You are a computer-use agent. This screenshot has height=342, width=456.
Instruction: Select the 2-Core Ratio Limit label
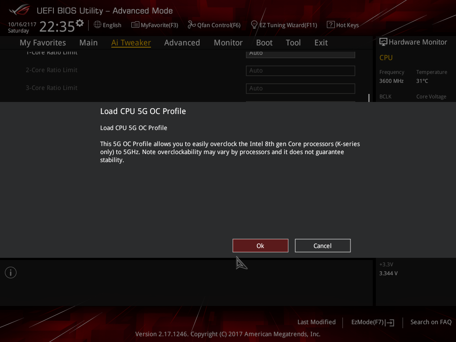click(x=52, y=70)
